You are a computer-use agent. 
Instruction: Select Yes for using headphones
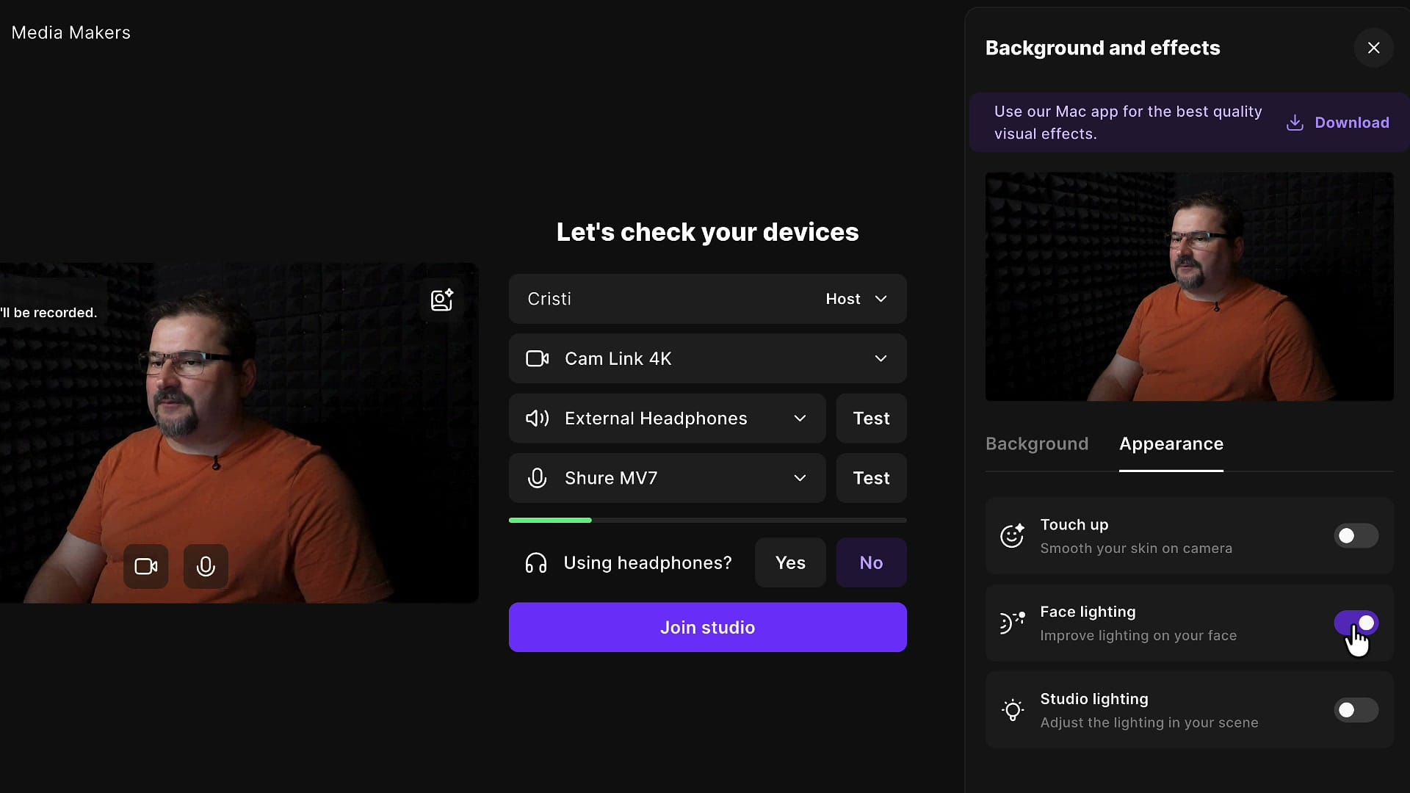[x=790, y=563]
